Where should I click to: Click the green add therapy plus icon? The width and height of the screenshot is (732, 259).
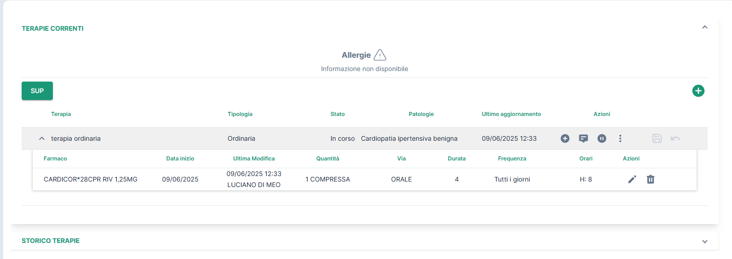click(x=698, y=91)
